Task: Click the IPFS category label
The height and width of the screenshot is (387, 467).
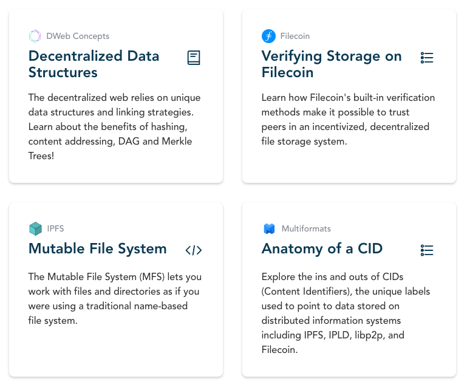Action: coord(55,228)
